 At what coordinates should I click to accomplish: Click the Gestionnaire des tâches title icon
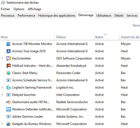coord(3,3)
